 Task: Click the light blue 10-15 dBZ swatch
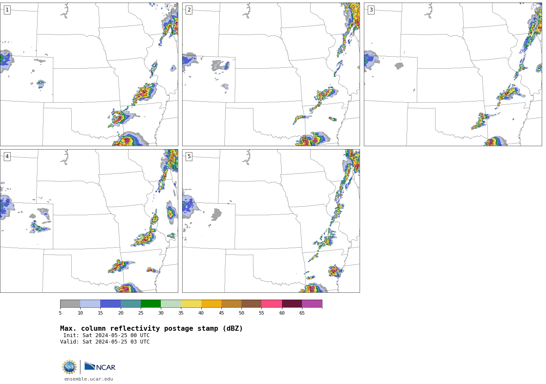click(x=90, y=304)
